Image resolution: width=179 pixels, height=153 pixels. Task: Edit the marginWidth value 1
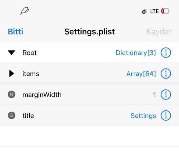155,95
